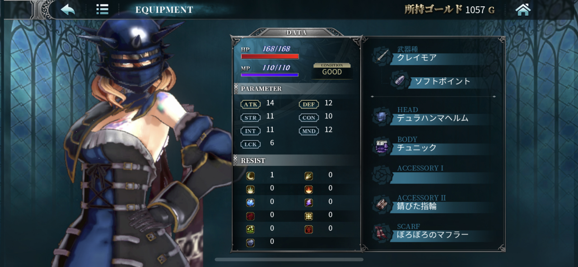578x267 pixels.
Task: Tap the EQUIPMENT title label
Action: (164, 9)
